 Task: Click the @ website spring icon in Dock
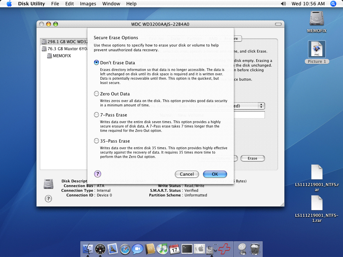(x=243, y=249)
